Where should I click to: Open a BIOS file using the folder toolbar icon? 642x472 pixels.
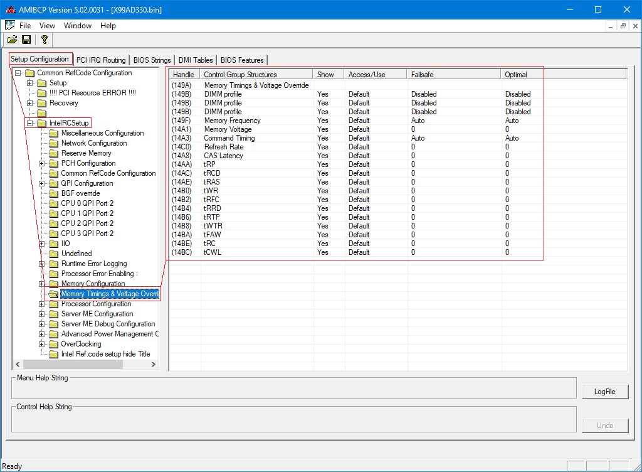(13, 38)
